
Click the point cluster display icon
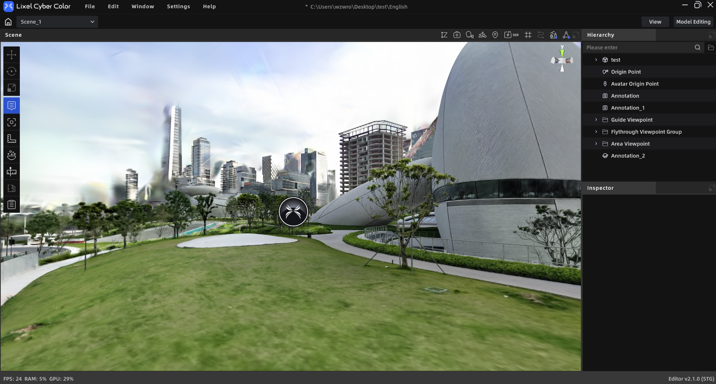point(482,35)
